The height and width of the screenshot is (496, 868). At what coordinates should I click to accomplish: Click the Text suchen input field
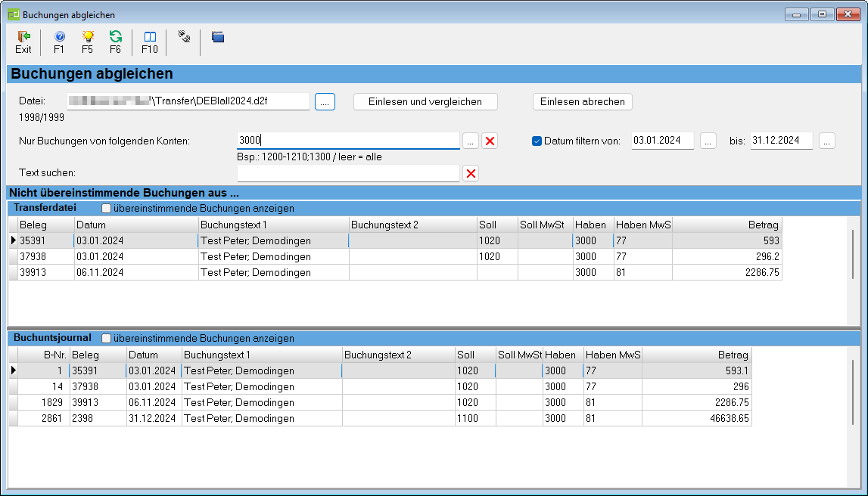348,174
